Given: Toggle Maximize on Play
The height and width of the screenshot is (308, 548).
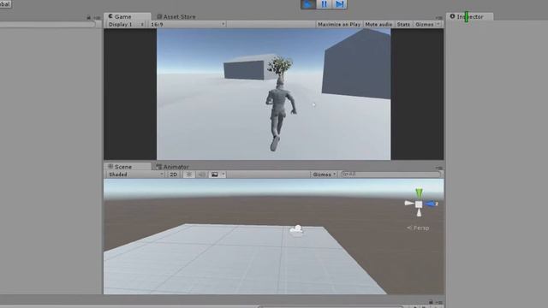Looking at the screenshot, I should (339, 25).
